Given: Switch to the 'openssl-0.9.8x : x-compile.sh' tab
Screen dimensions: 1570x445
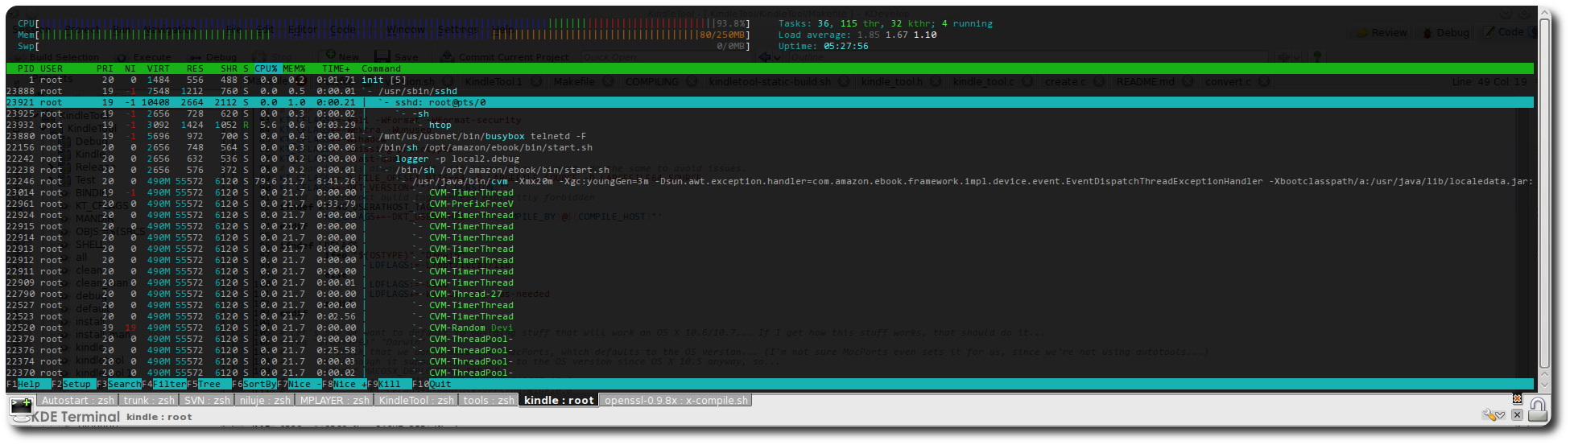Looking at the screenshot, I should click(676, 400).
